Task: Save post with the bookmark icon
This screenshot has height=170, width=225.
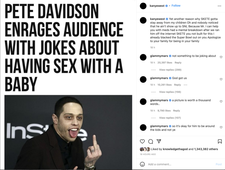Action: click(x=220, y=141)
